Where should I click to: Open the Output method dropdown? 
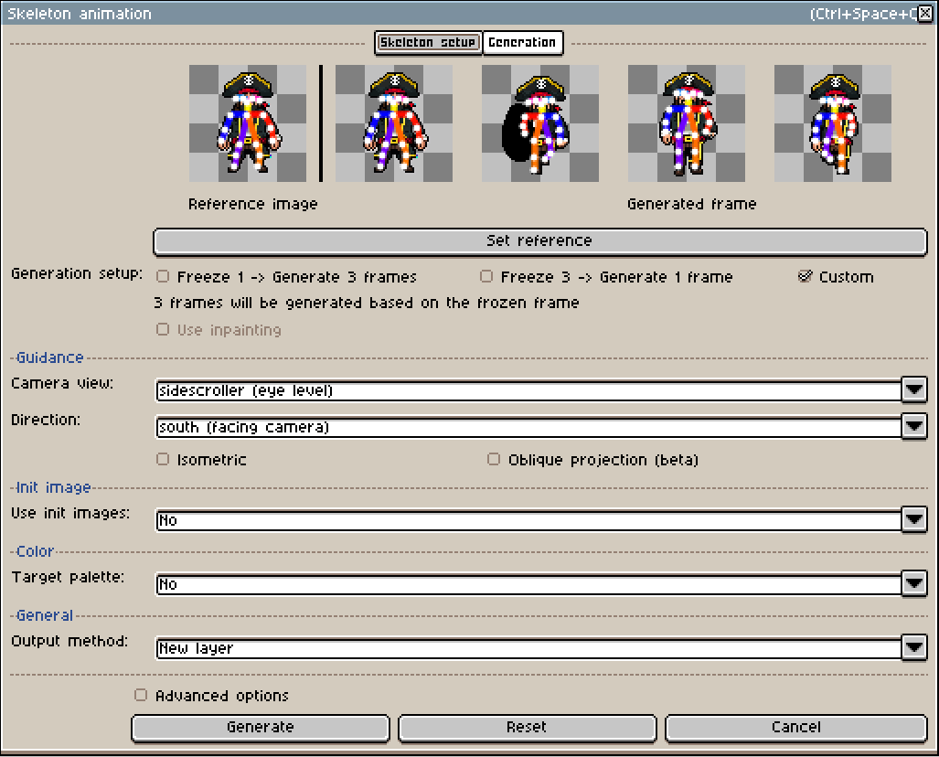coord(913,647)
